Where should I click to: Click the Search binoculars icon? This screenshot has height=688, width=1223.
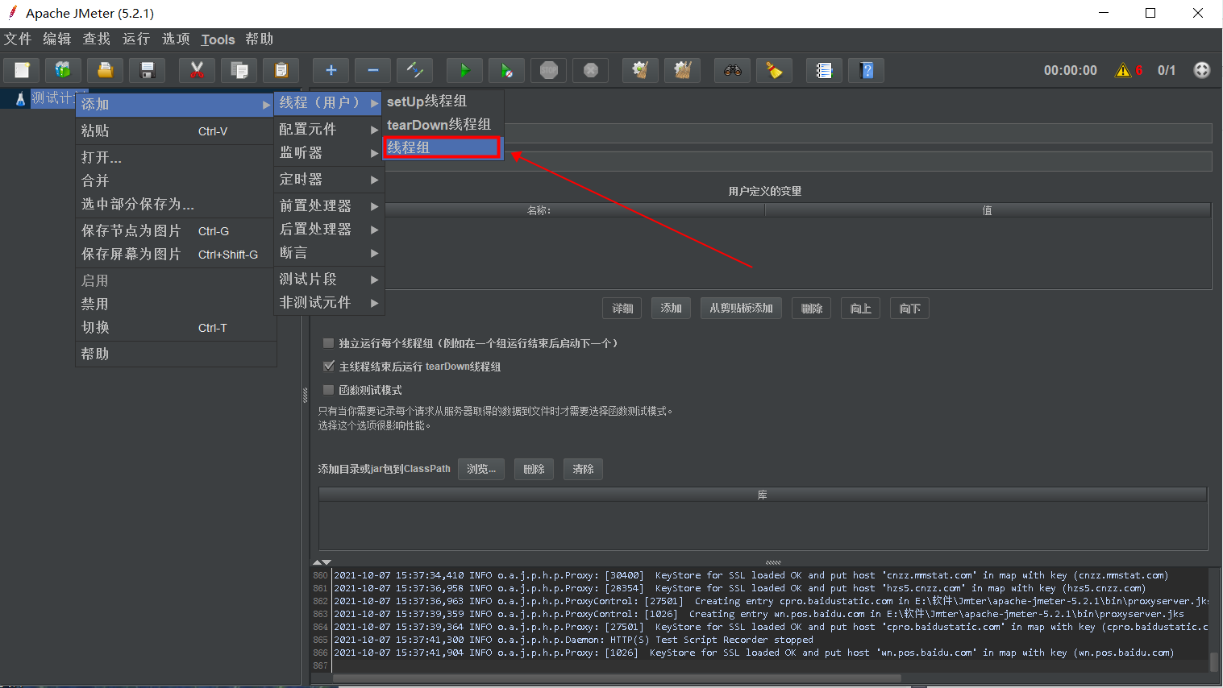732,70
